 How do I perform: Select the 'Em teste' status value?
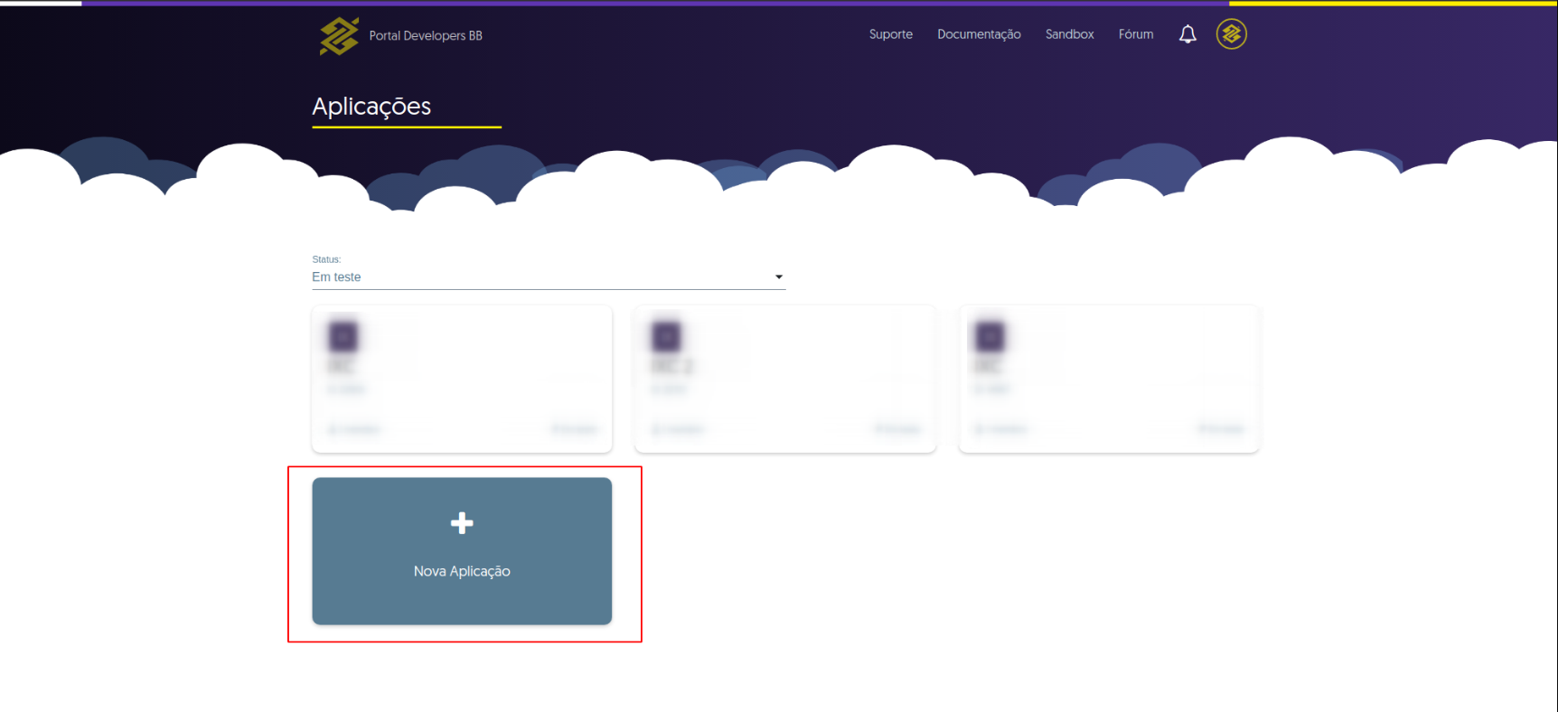tap(336, 277)
